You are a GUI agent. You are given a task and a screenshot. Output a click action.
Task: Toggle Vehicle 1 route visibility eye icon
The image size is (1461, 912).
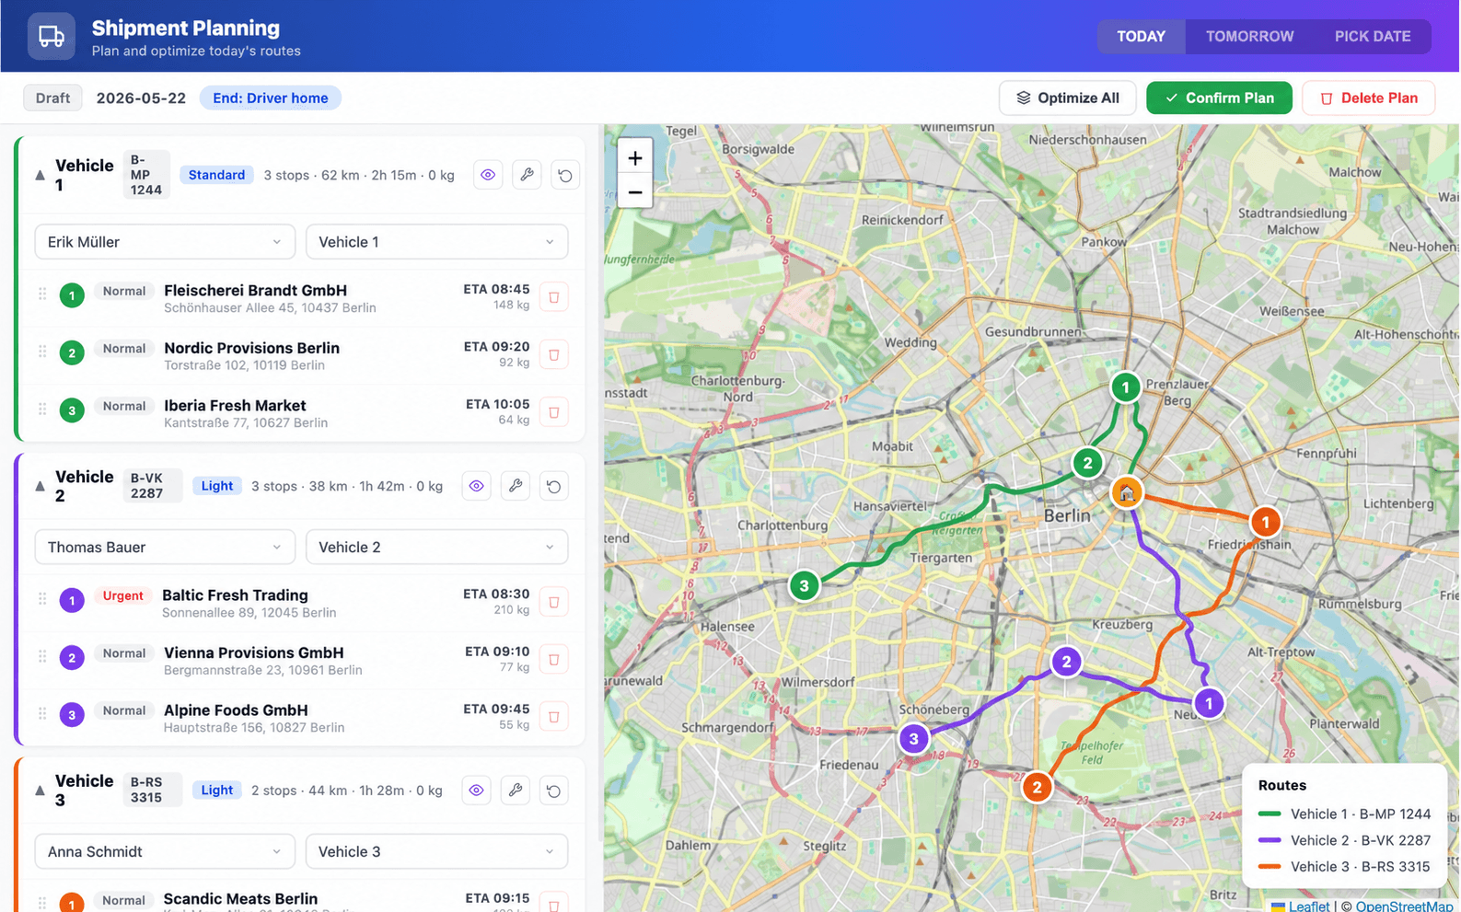click(488, 175)
